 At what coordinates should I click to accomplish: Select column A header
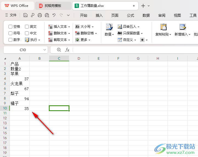pos(19,58)
